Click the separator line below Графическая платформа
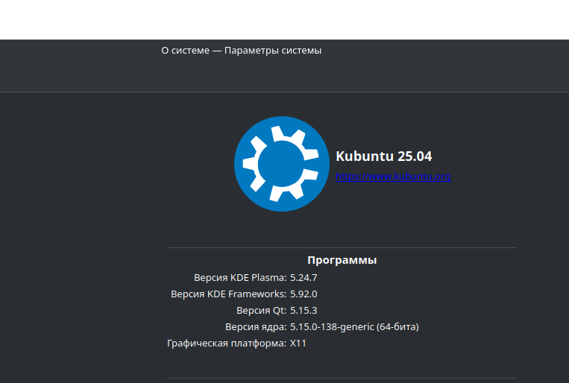 click(x=342, y=378)
